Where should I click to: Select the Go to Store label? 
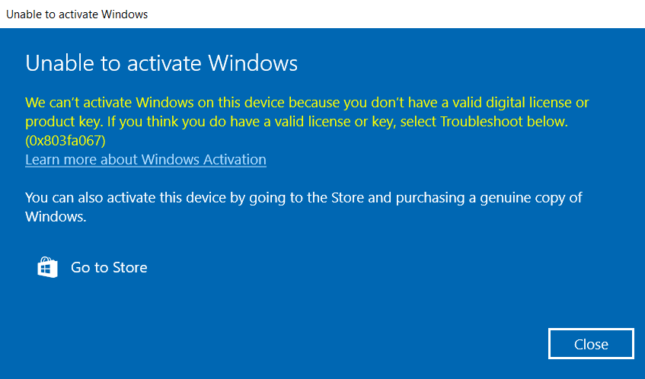(109, 268)
